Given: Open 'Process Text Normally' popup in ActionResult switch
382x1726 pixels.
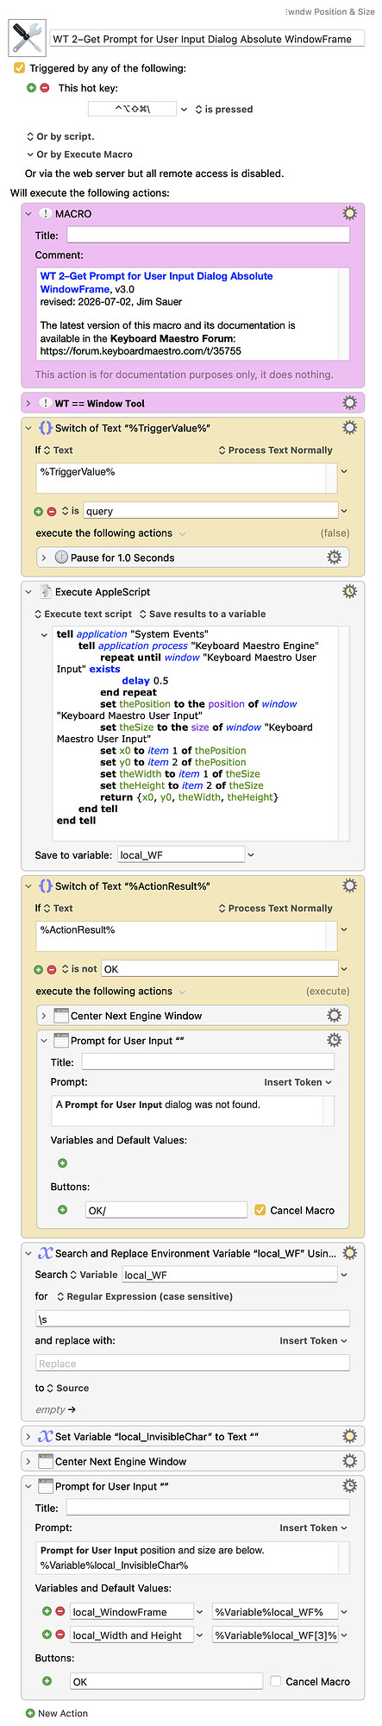Looking at the screenshot, I should pyautogui.click(x=275, y=908).
